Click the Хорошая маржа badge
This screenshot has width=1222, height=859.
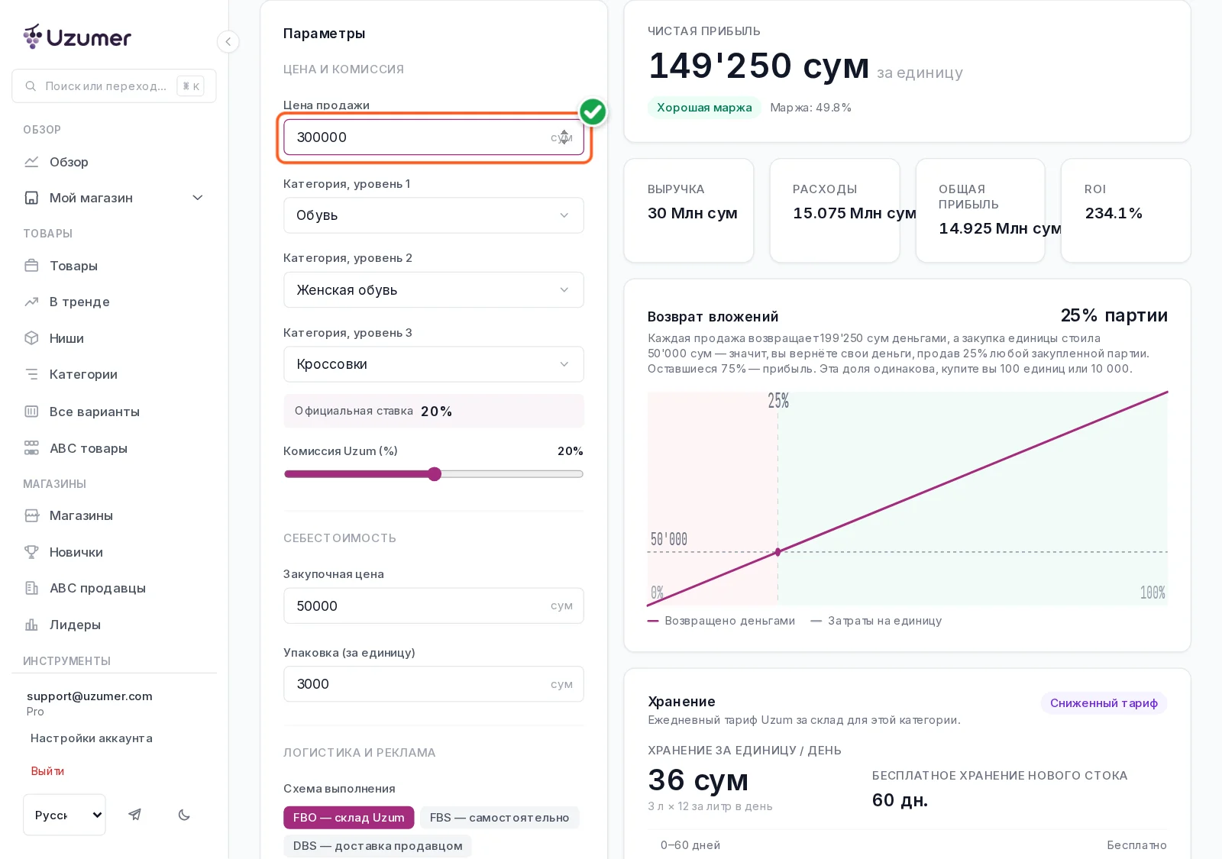[x=704, y=108]
